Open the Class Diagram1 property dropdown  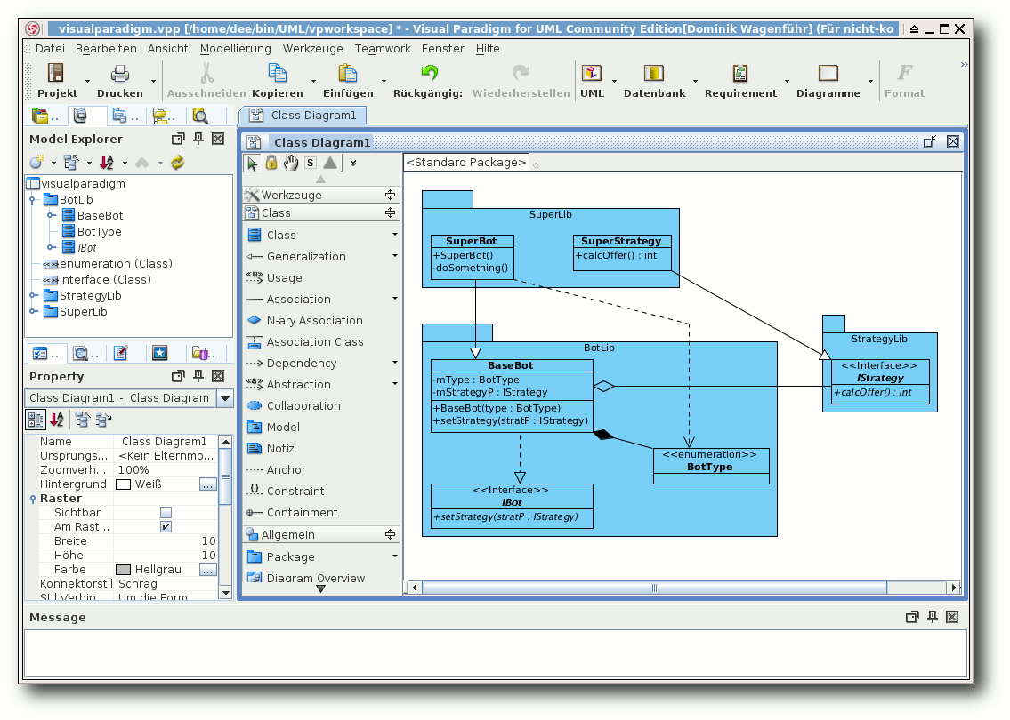225,398
